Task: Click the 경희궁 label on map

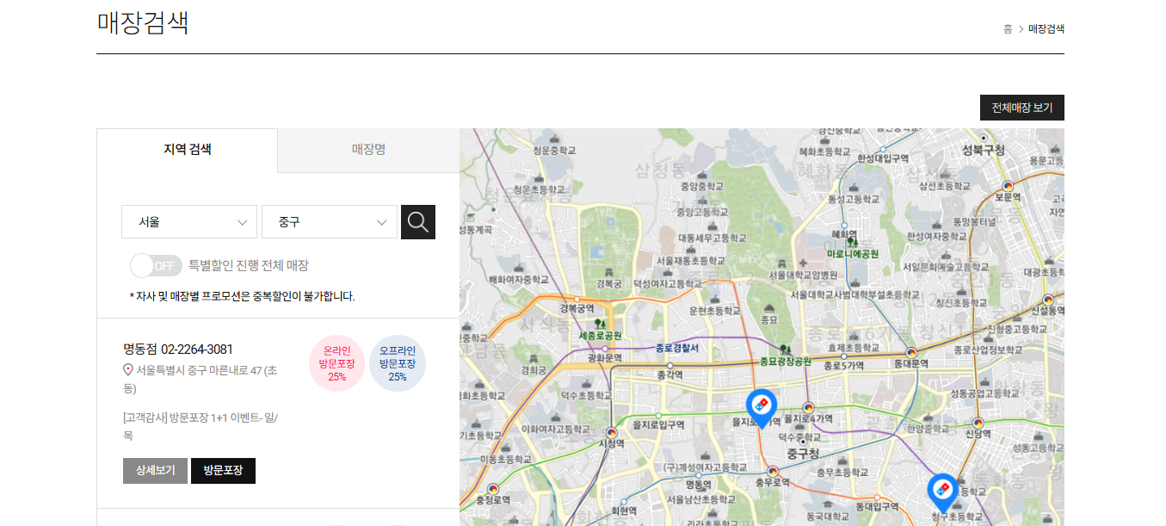Action: [532, 369]
